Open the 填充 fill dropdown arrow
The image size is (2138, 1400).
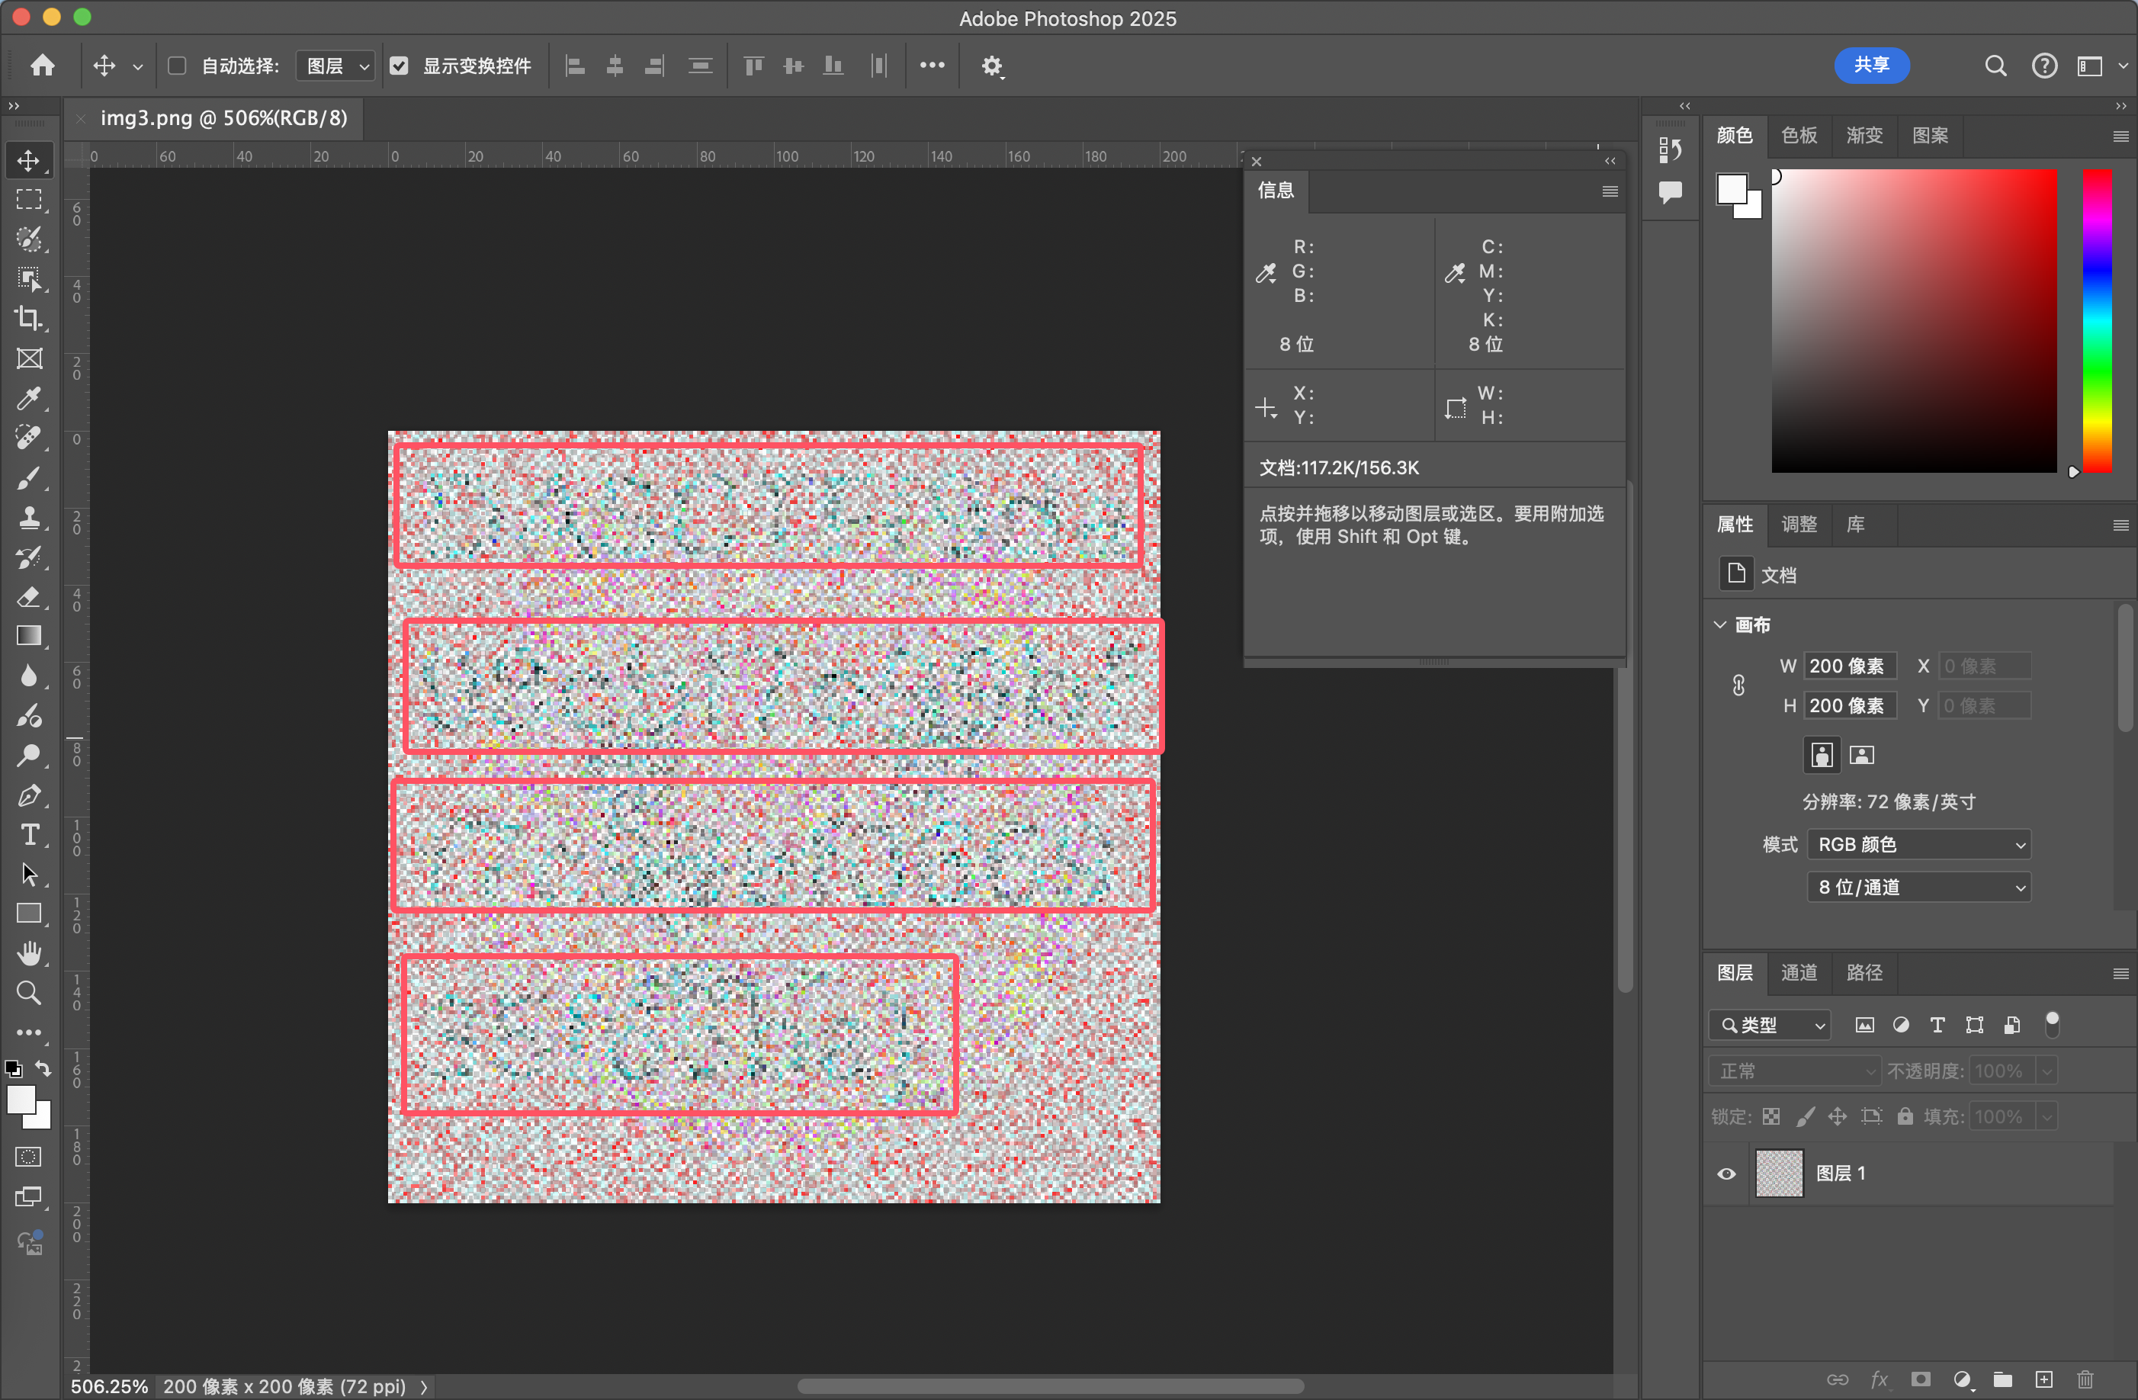pos(2047,1116)
